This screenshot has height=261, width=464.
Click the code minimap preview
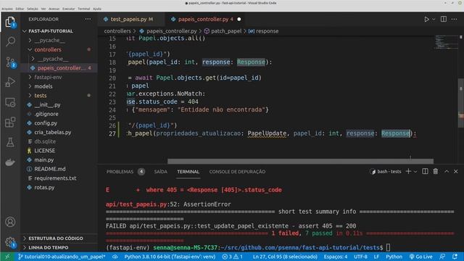pyautogui.click(x=446, y=42)
